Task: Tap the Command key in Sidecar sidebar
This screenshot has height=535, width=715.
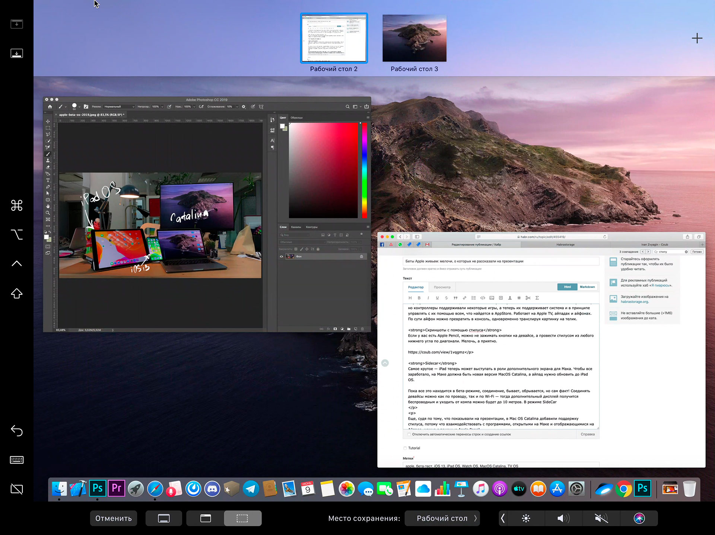Action: pyautogui.click(x=17, y=205)
